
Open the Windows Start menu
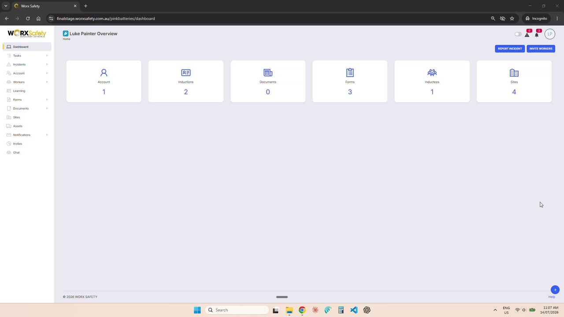click(x=197, y=310)
